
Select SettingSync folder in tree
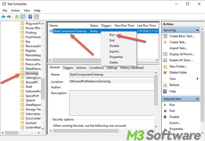(x=33, y=78)
